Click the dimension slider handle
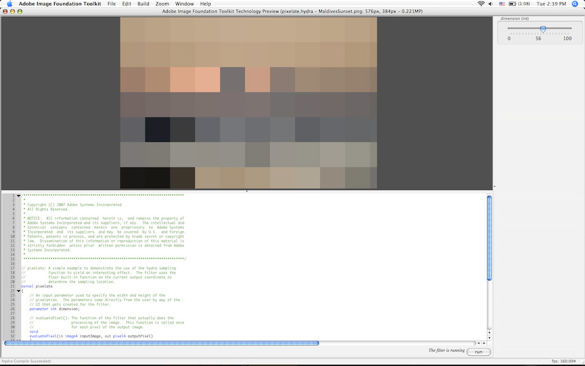 point(543,29)
